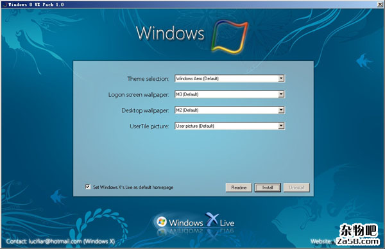Click the colorful Windows flag logo at top
This screenshot has width=385, height=249.
pos(229,37)
